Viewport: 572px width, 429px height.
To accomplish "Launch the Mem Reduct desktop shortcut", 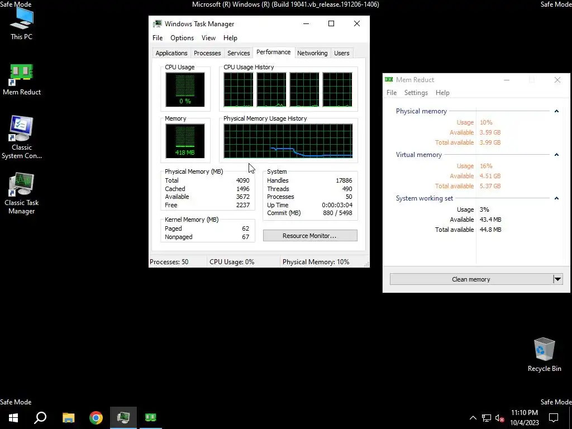I will pyautogui.click(x=22, y=80).
